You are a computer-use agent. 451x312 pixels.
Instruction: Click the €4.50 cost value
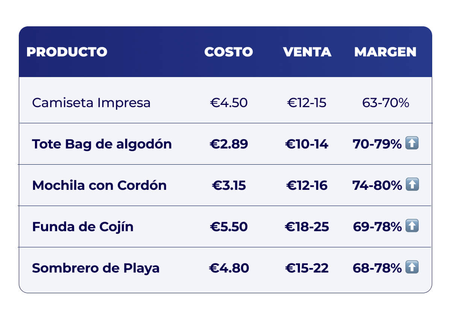pyautogui.click(x=229, y=103)
